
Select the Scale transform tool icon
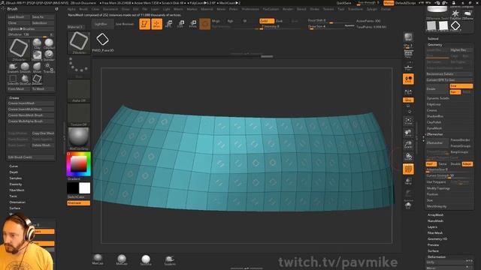181,24
